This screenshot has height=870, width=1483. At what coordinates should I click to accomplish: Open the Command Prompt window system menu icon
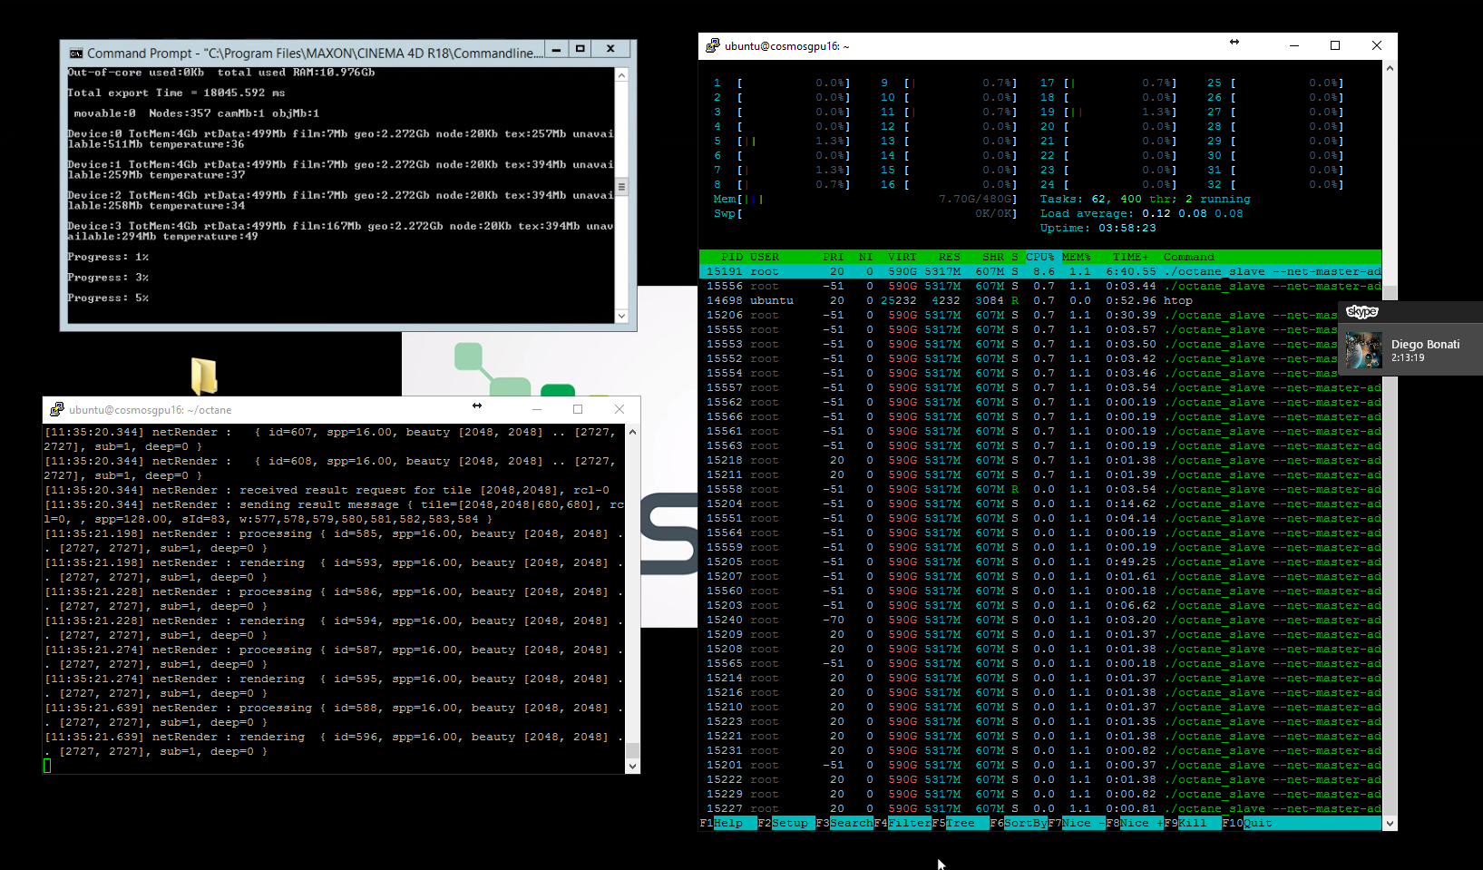click(x=76, y=54)
